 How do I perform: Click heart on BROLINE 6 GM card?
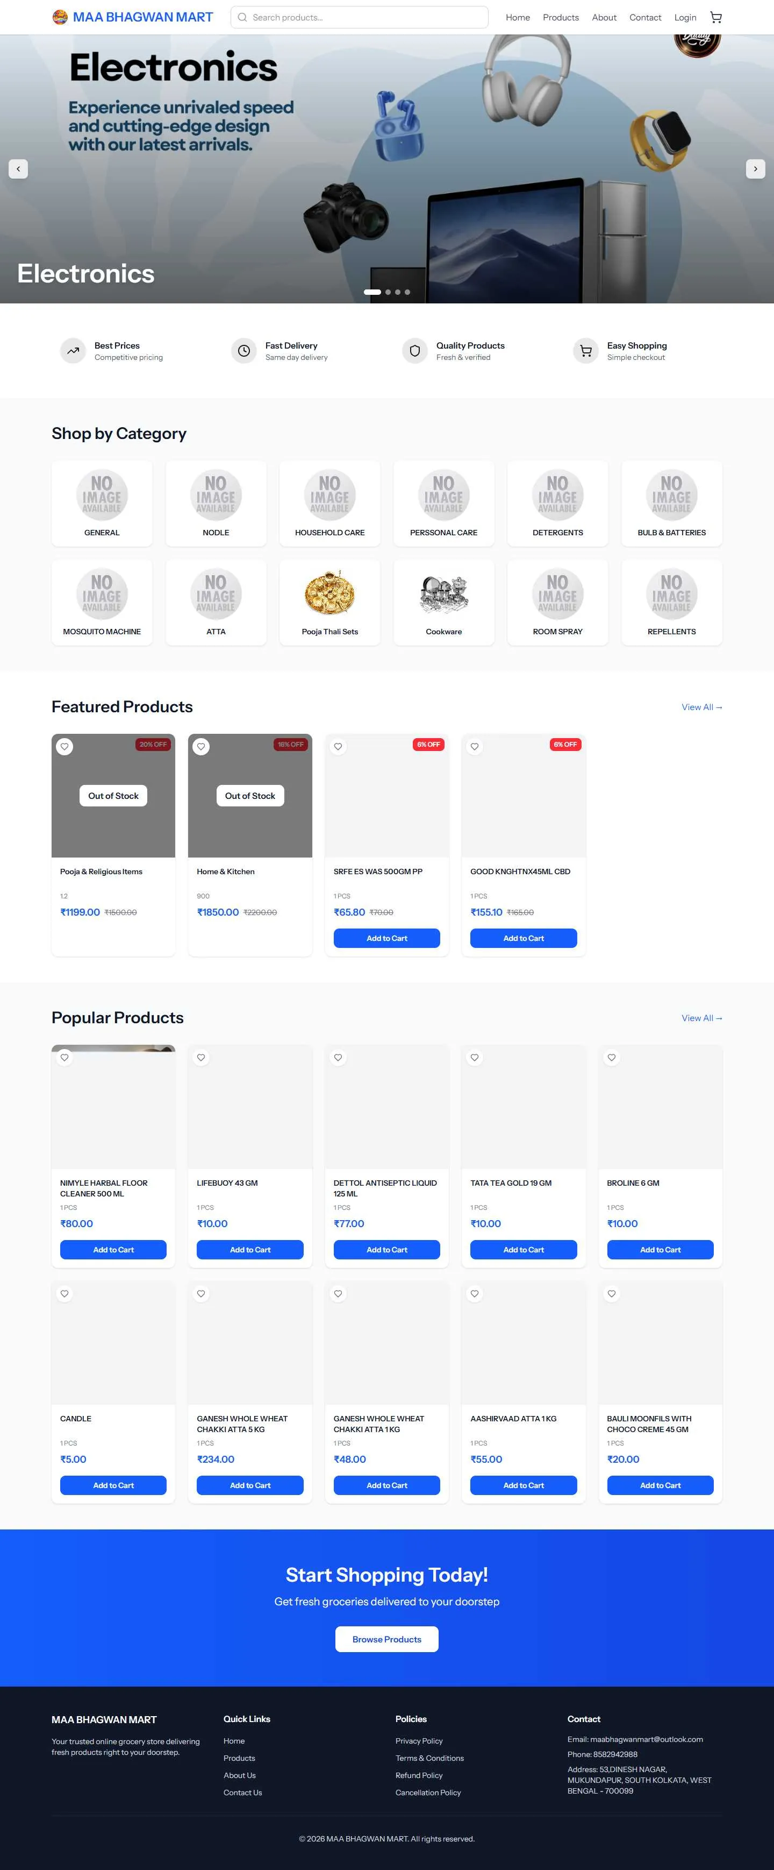(x=612, y=1058)
